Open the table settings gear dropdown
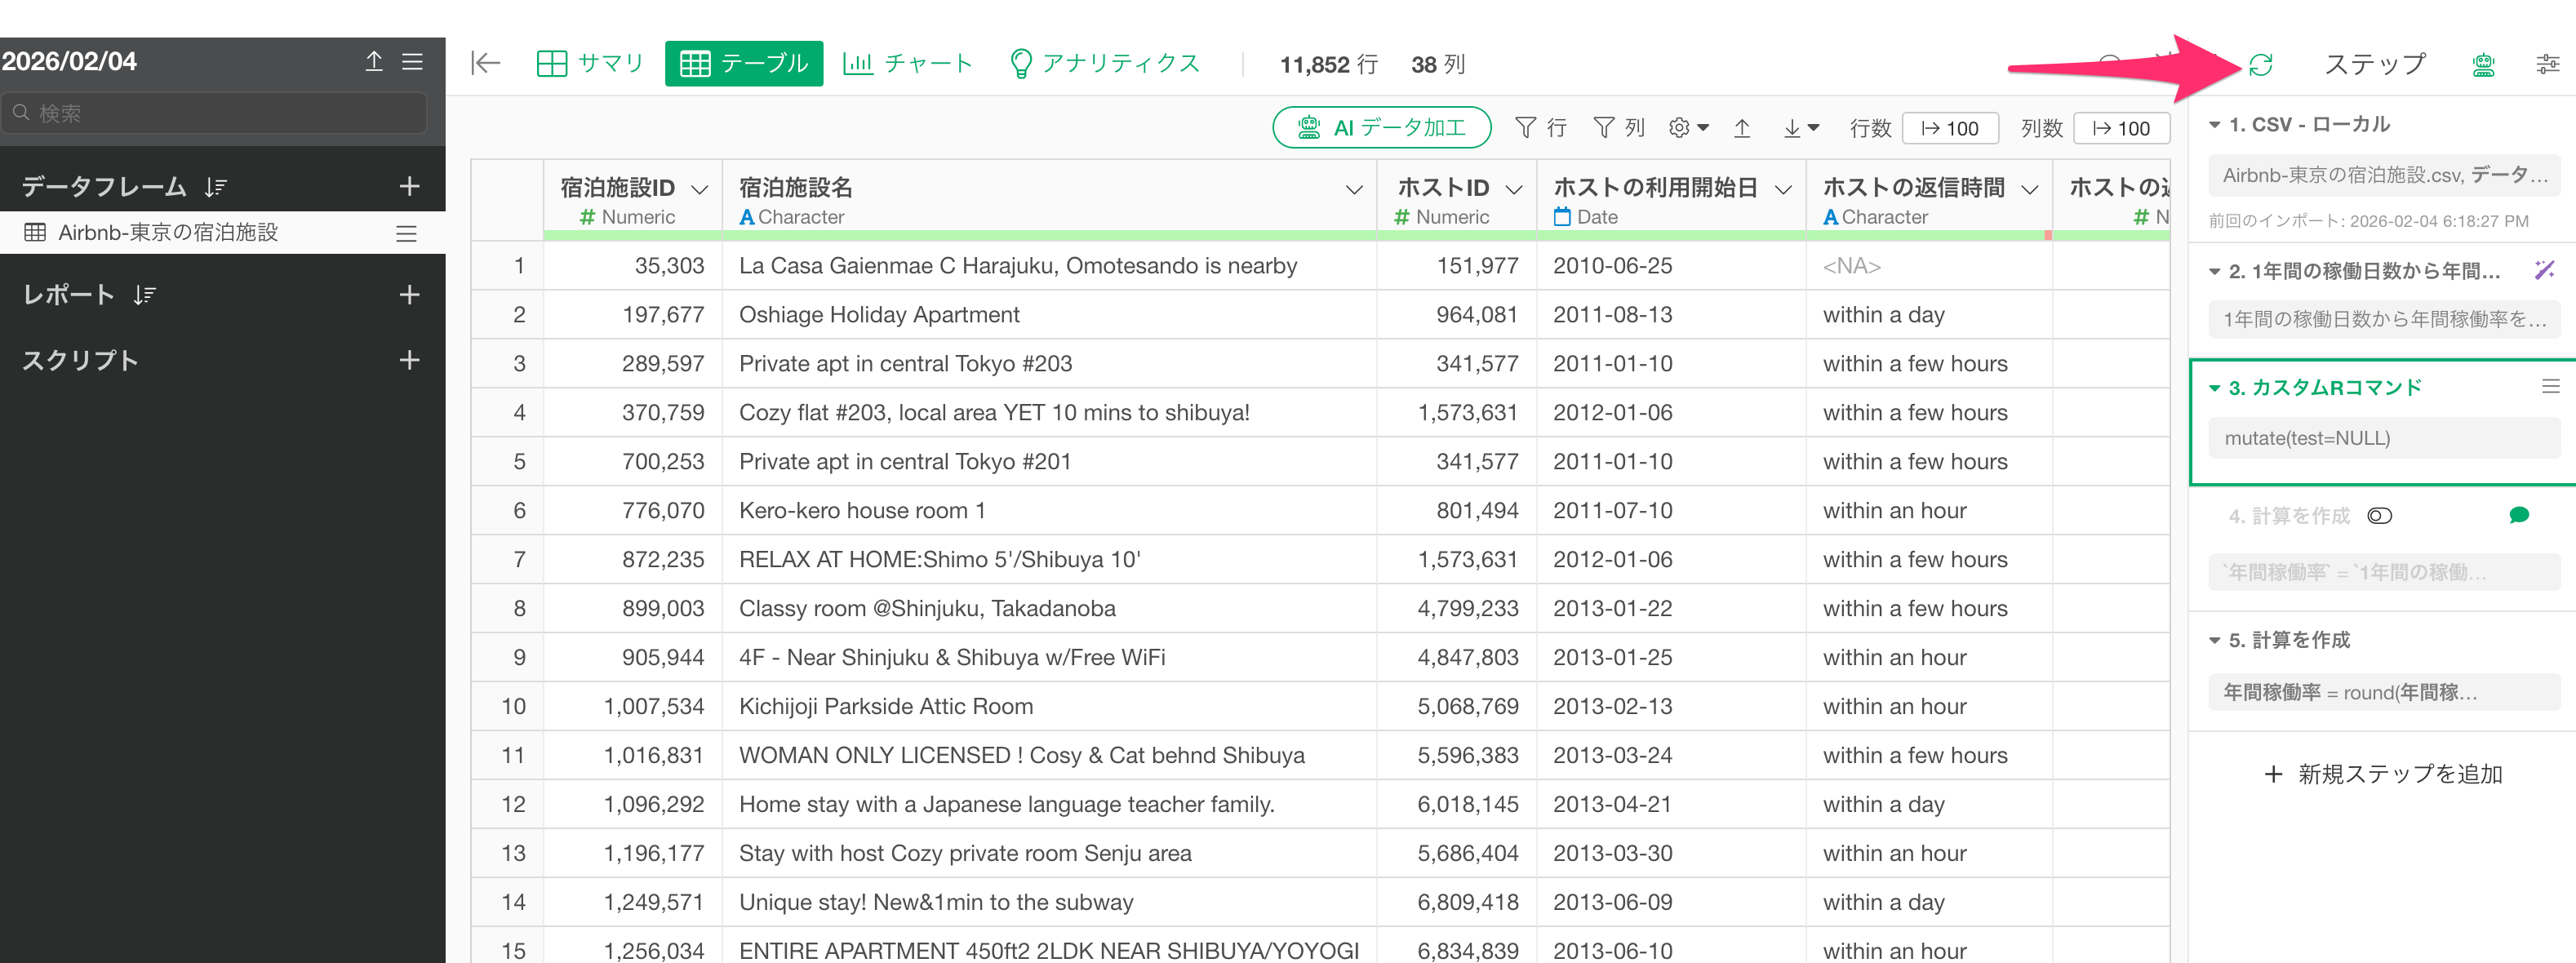The width and height of the screenshot is (2576, 963). pyautogui.click(x=1688, y=128)
